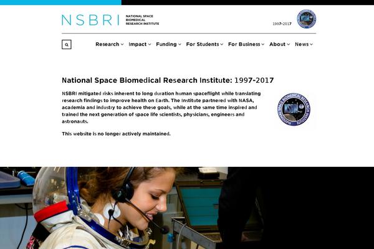
Task: Expand the chevron next to Funding
Action: click(180, 45)
